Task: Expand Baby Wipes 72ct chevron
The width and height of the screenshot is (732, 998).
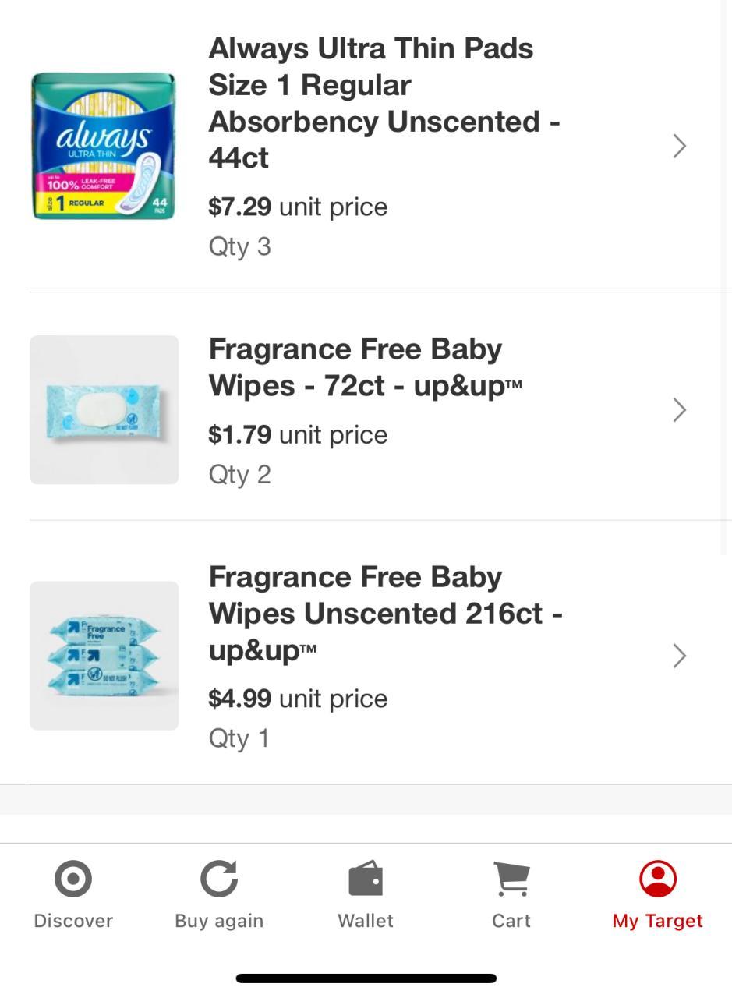Action: pyautogui.click(x=679, y=410)
